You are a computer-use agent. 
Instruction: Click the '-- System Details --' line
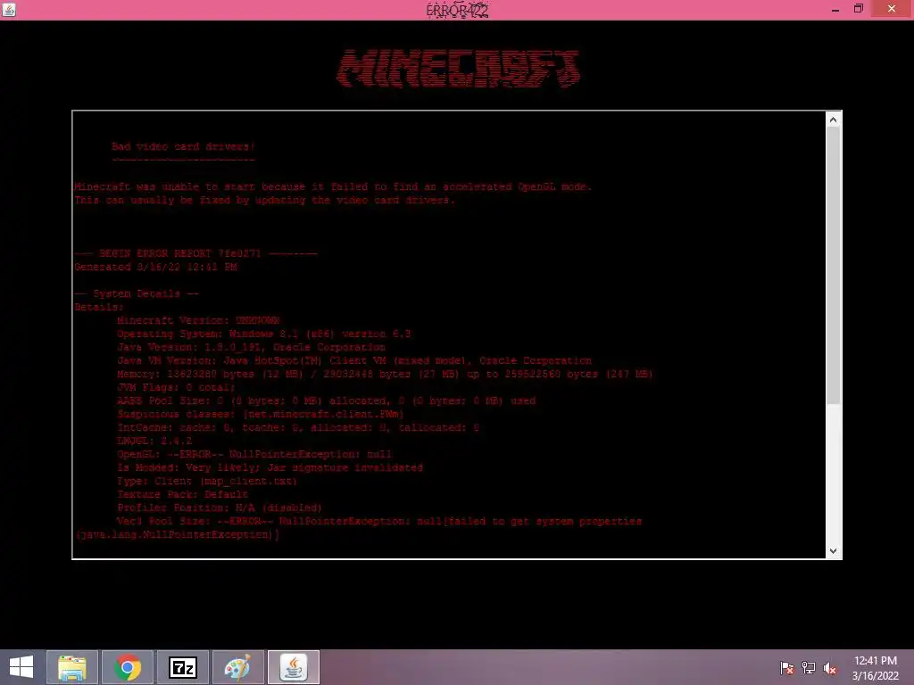(137, 293)
